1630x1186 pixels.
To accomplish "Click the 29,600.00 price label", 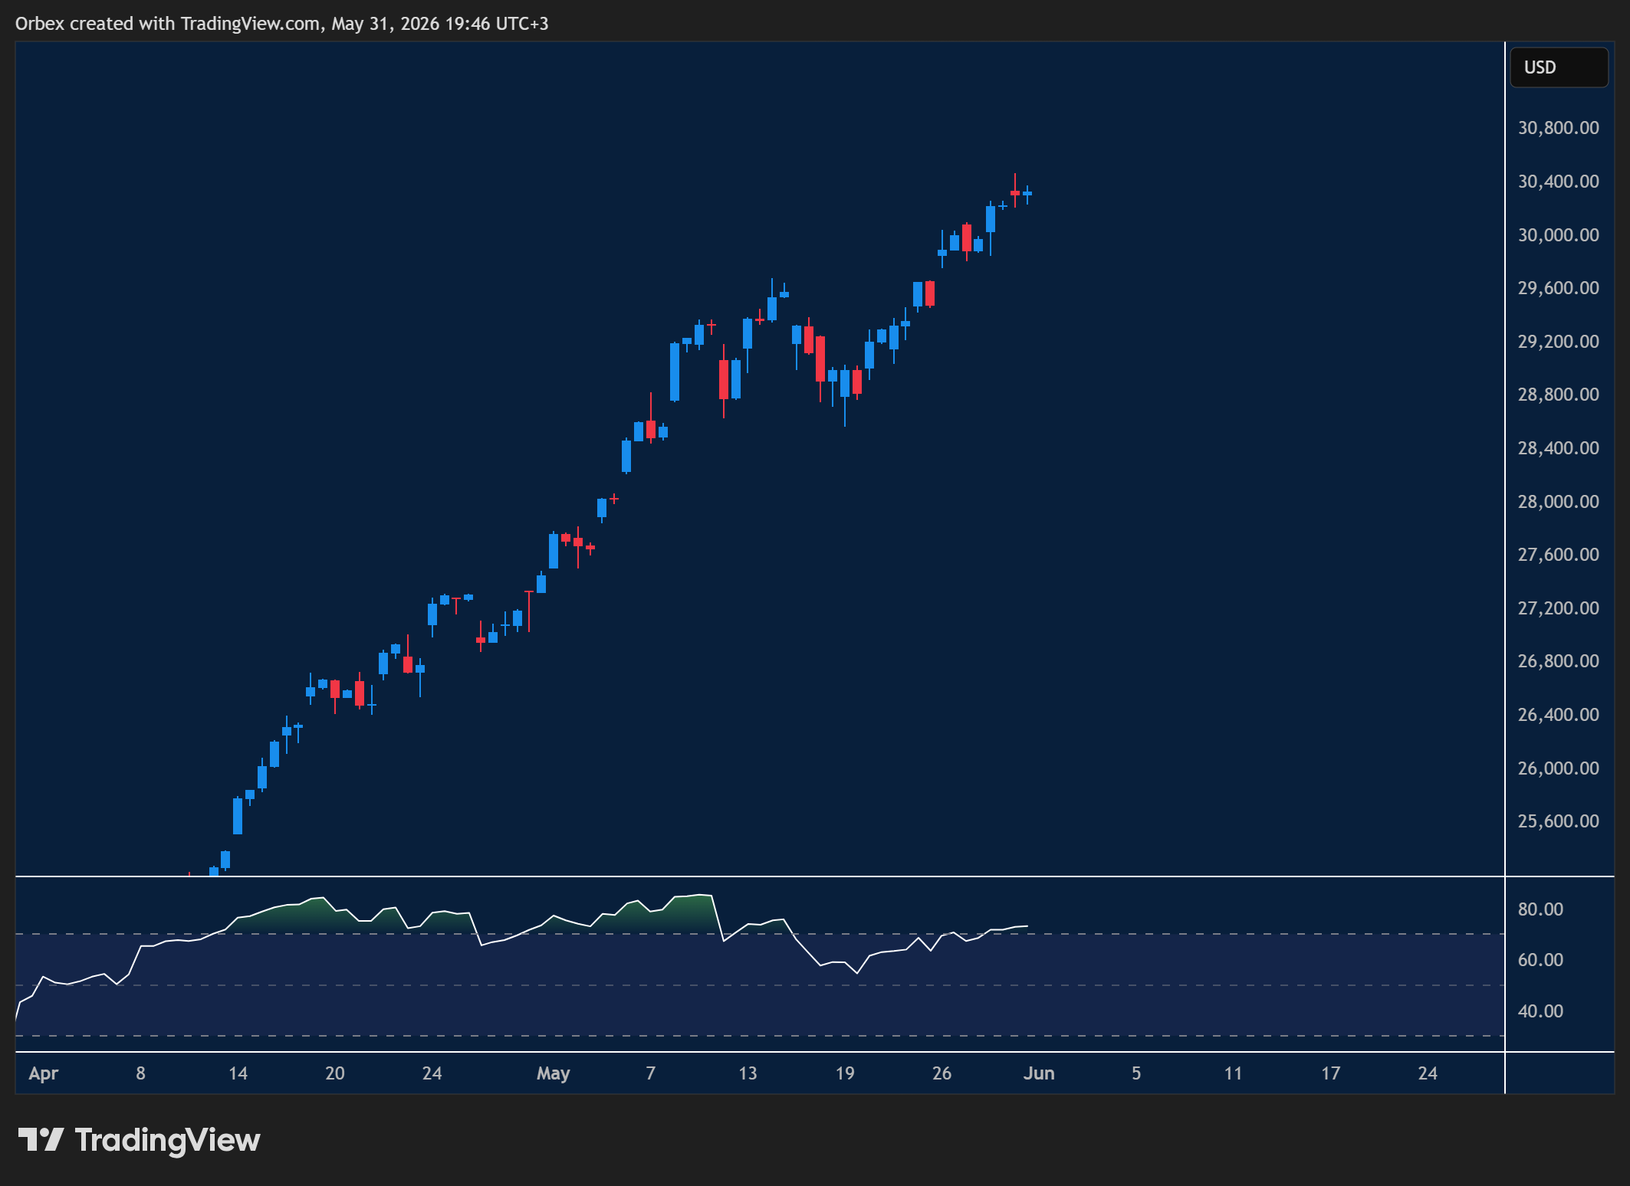I will (1559, 288).
